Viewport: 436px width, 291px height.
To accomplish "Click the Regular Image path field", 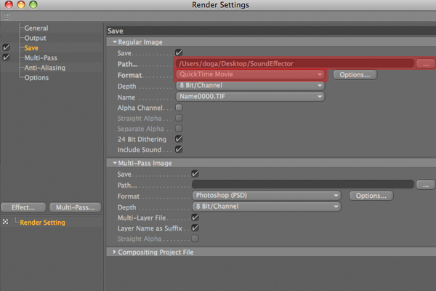I will [x=295, y=64].
